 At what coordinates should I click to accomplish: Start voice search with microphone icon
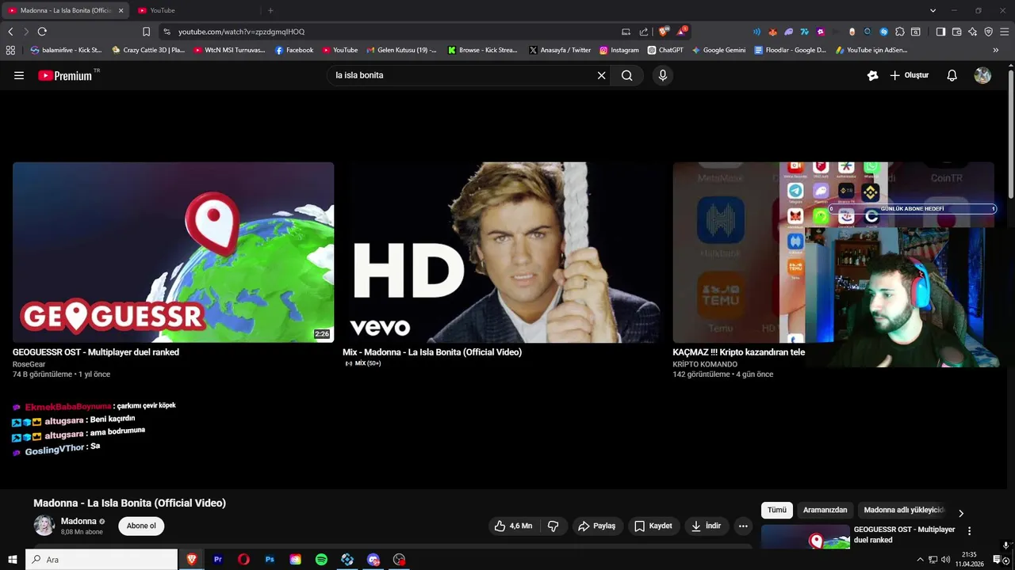[663, 75]
